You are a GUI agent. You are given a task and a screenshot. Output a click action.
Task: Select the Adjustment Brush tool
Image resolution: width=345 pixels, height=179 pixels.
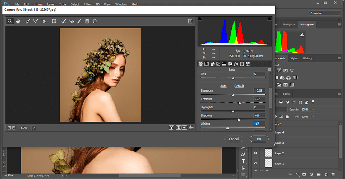click(x=79, y=21)
